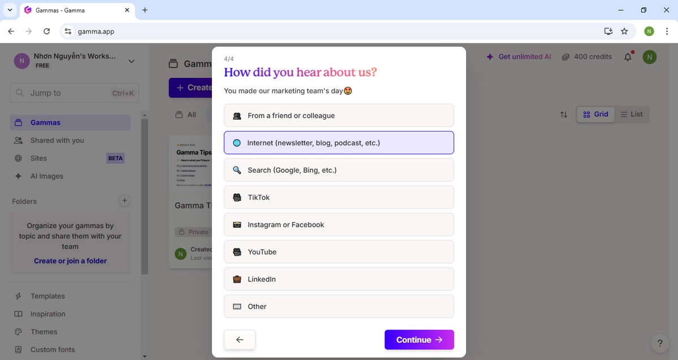Bookmark this page with star icon
Screen dimensions: 678x360
[x=624, y=32]
